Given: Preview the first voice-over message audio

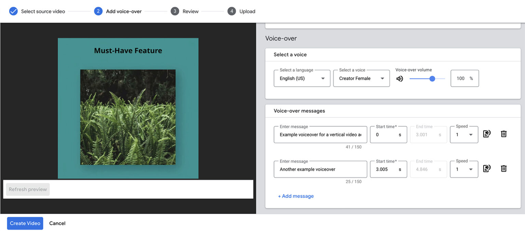Looking at the screenshot, I should coord(487,134).
